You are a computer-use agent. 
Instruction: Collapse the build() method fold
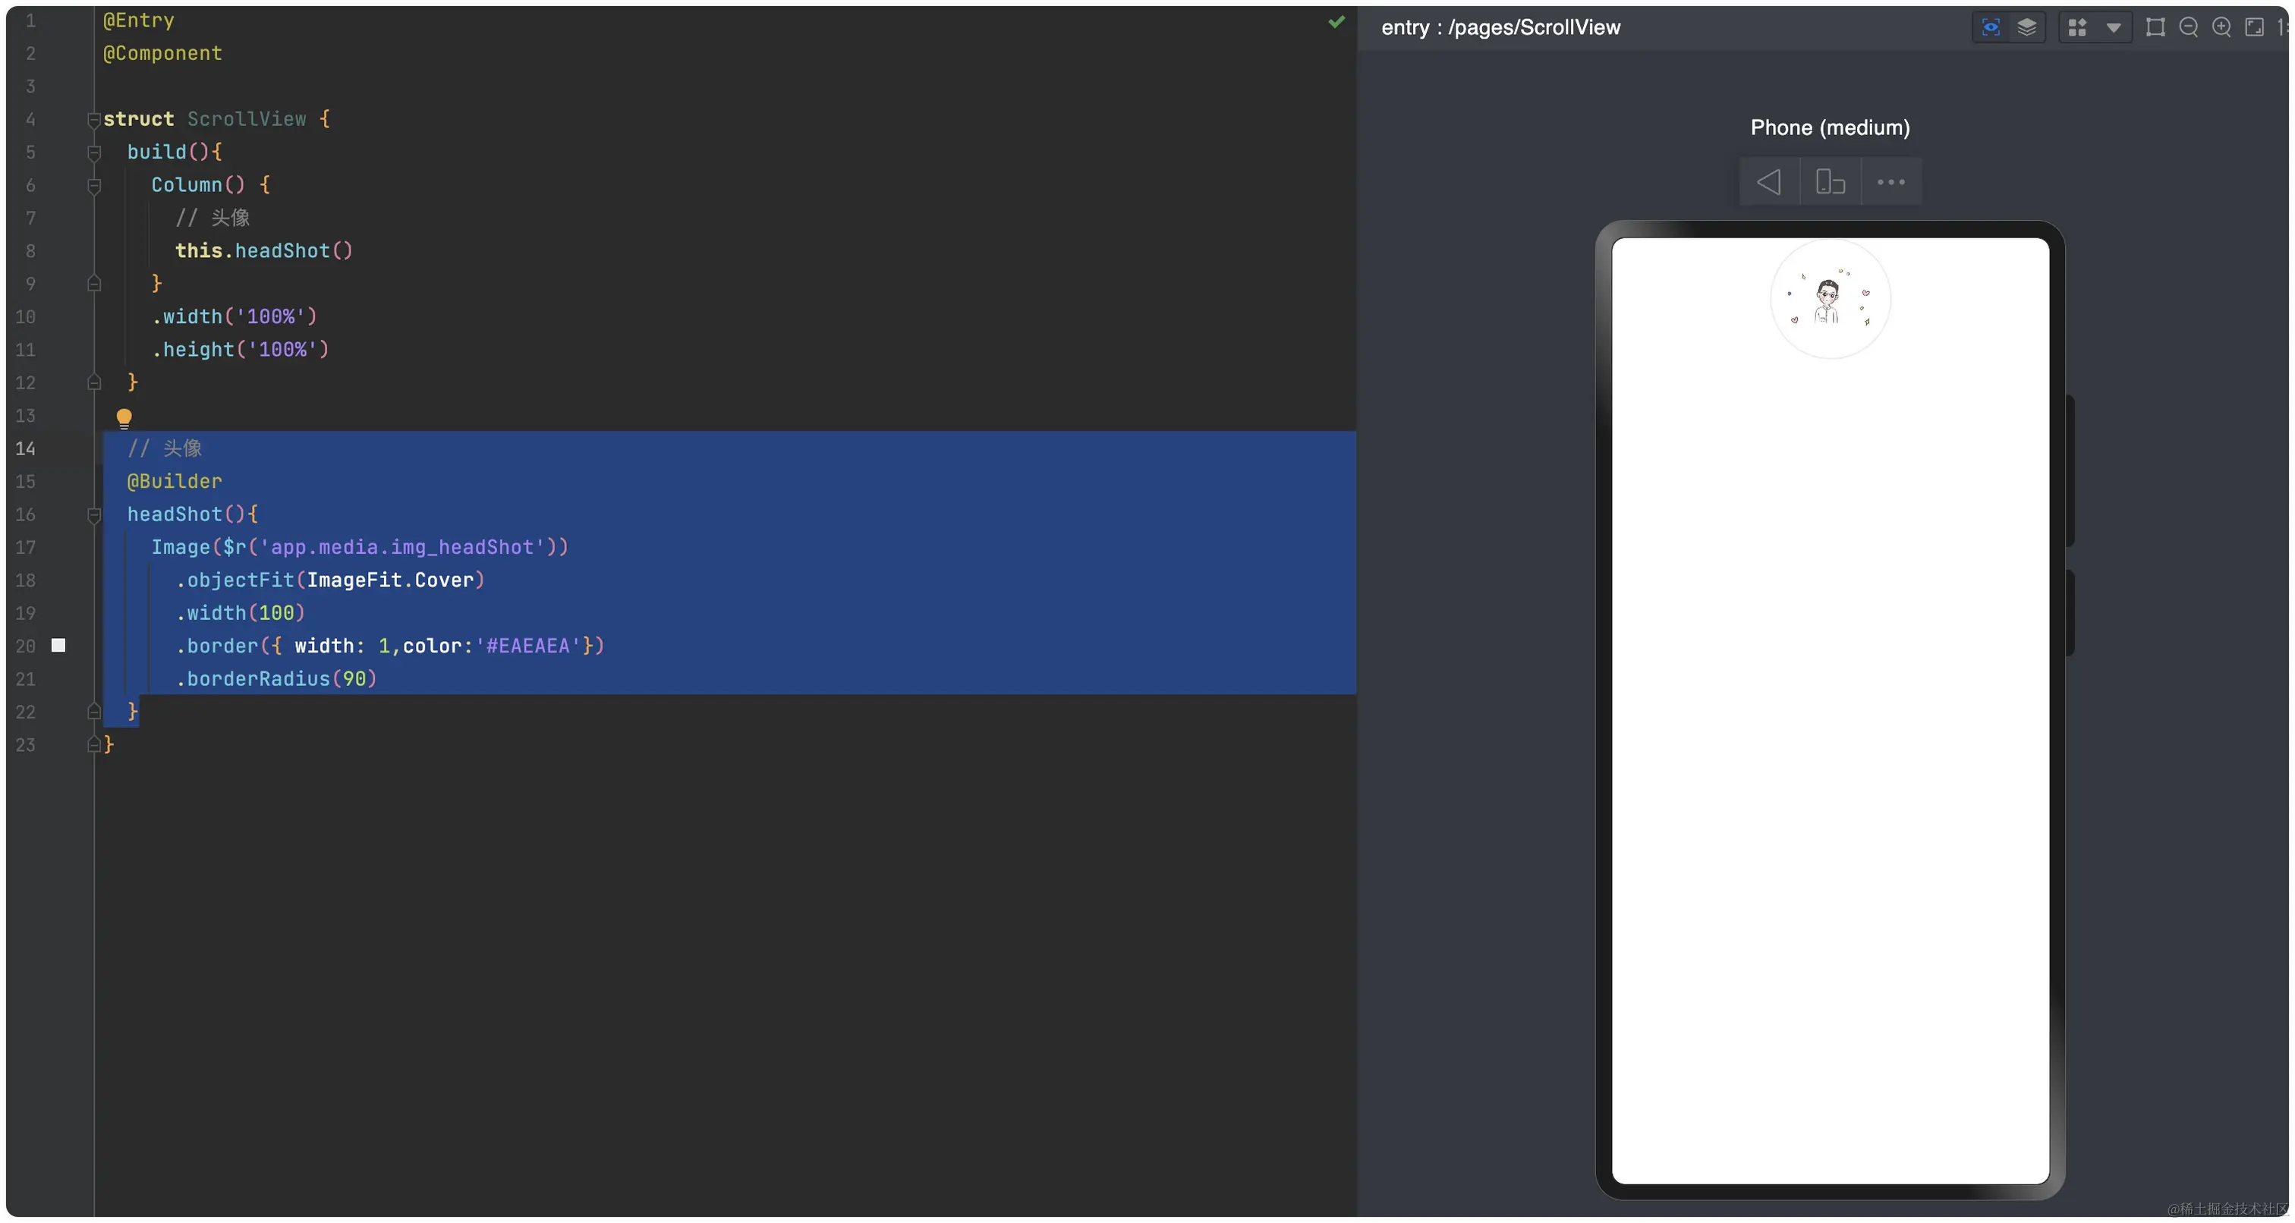pyautogui.click(x=93, y=152)
